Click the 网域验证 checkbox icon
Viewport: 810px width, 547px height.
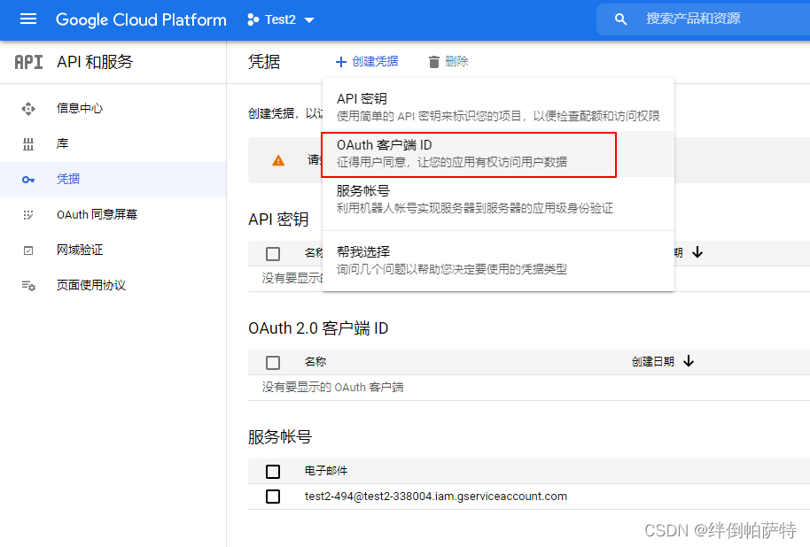pos(28,250)
